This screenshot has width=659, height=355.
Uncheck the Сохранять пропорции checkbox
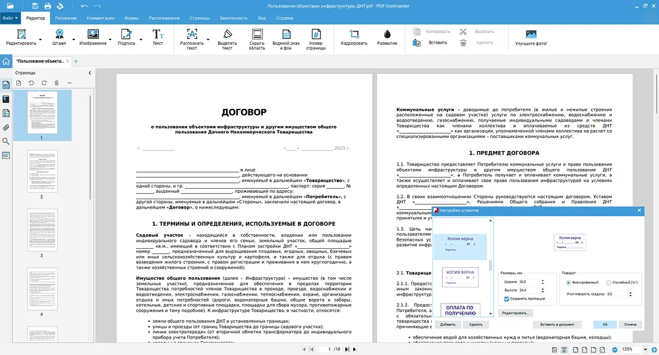tap(506, 299)
